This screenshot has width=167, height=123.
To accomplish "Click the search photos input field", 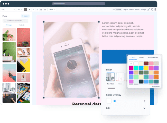I will [x=16, y=21].
